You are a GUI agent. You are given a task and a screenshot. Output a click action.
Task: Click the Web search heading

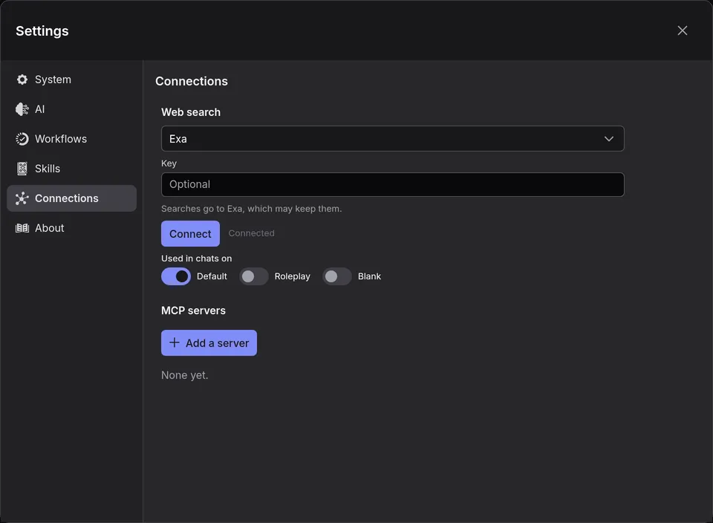[191, 112]
